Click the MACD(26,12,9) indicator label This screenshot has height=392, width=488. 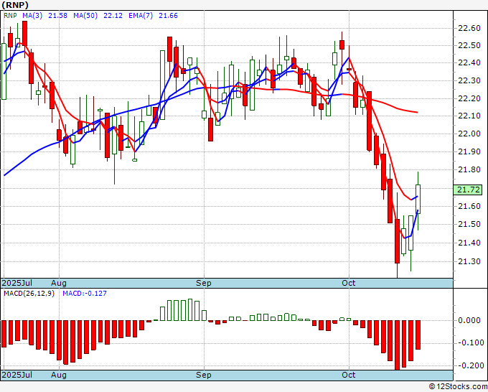pyautogui.click(x=29, y=294)
